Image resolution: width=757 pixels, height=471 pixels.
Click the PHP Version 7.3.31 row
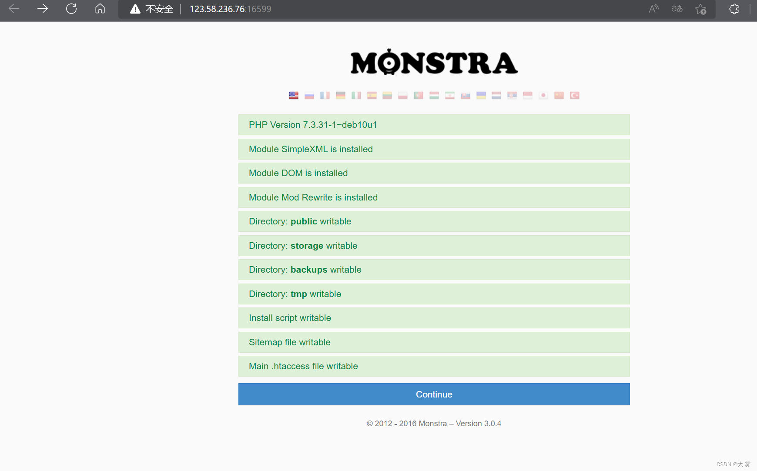click(434, 125)
